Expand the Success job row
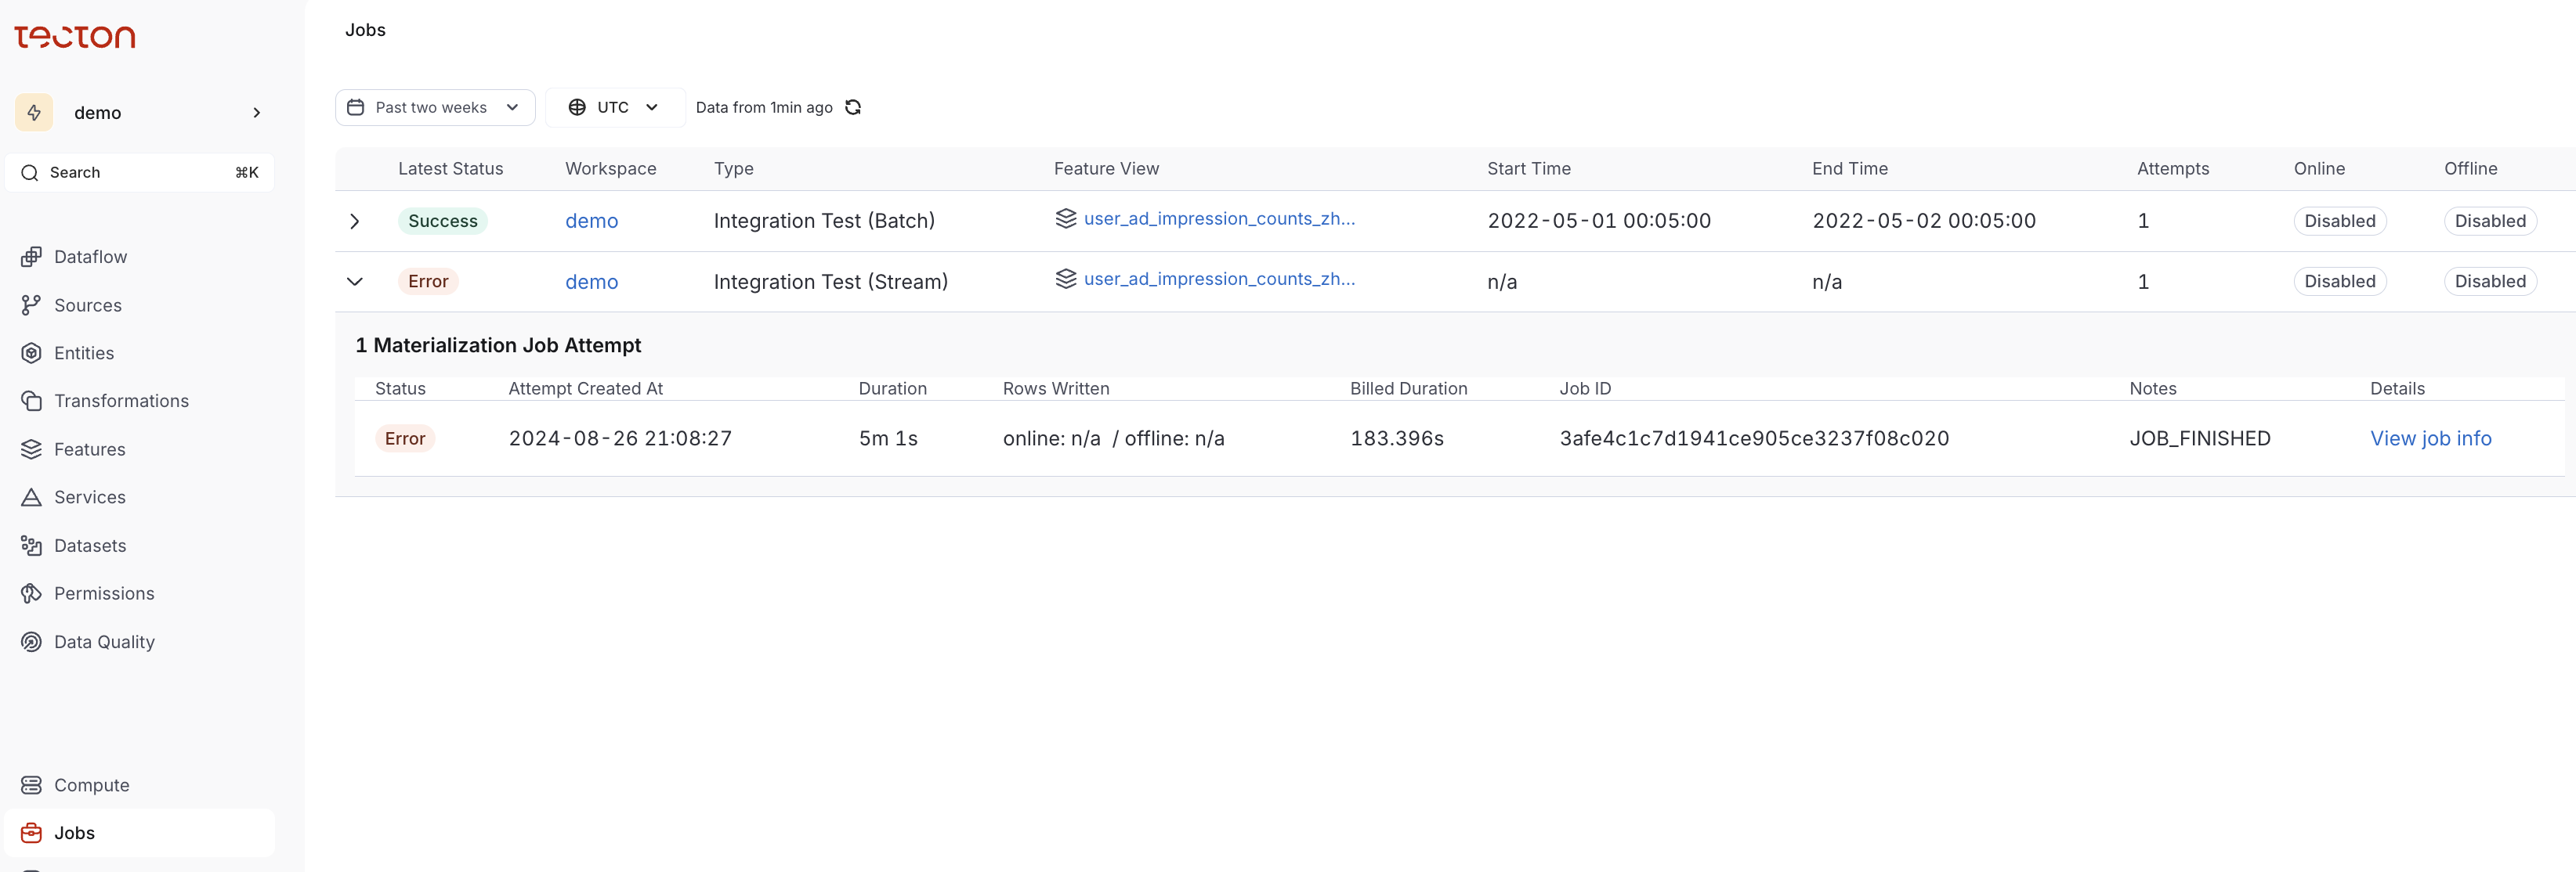 click(x=354, y=221)
